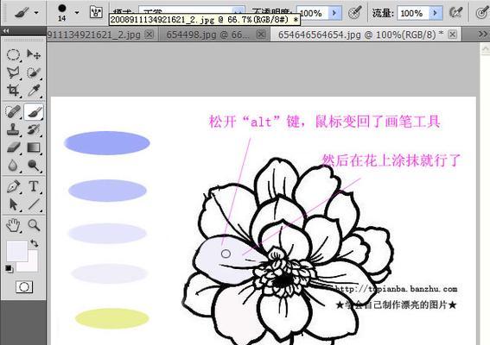Select the Elliptical Marquee tool
Screen dimensions: 490x345
pyautogui.click(x=13, y=55)
